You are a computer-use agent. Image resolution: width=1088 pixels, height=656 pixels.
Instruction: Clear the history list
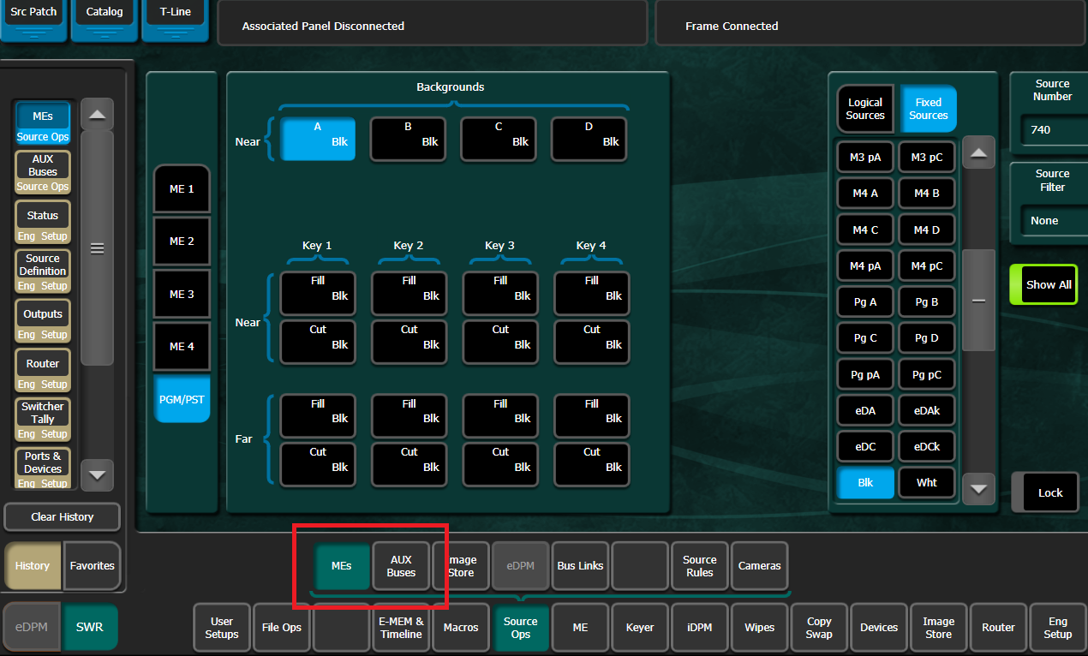(63, 516)
